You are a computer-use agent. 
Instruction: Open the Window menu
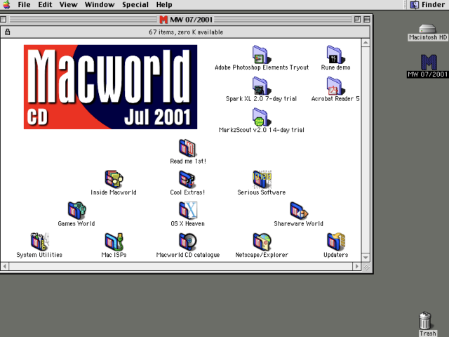100,5
